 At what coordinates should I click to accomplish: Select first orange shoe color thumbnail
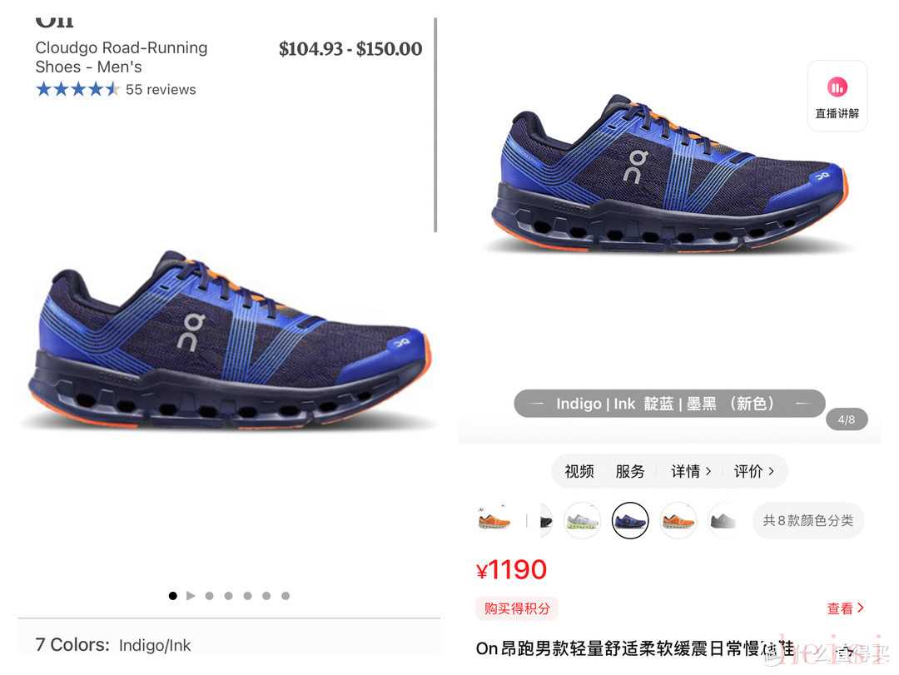point(494,521)
